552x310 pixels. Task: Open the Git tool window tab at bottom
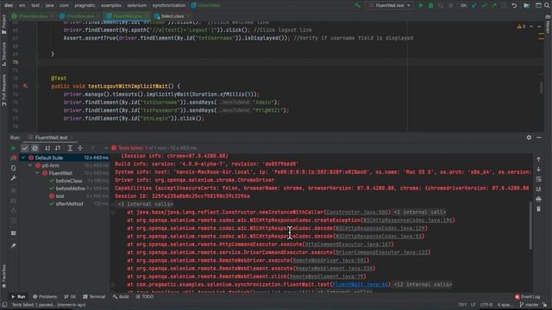point(70,296)
